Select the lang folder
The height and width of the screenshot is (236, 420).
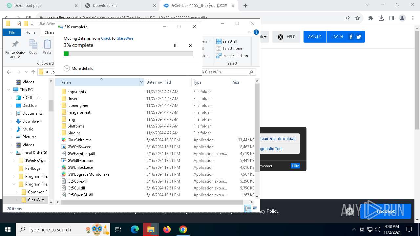[x=71, y=119]
